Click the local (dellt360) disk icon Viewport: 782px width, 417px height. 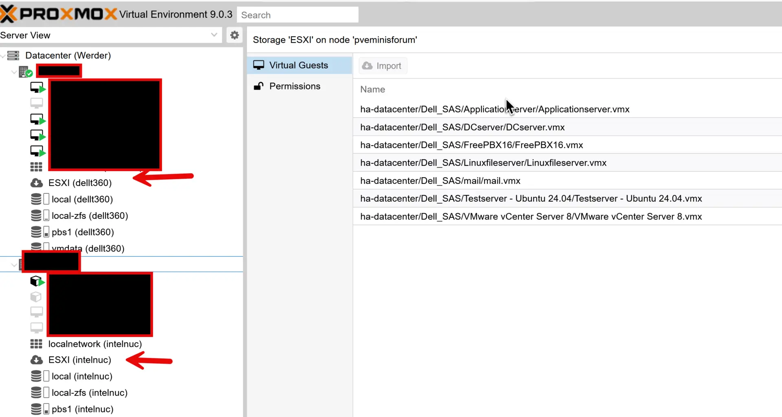[40, 199]
